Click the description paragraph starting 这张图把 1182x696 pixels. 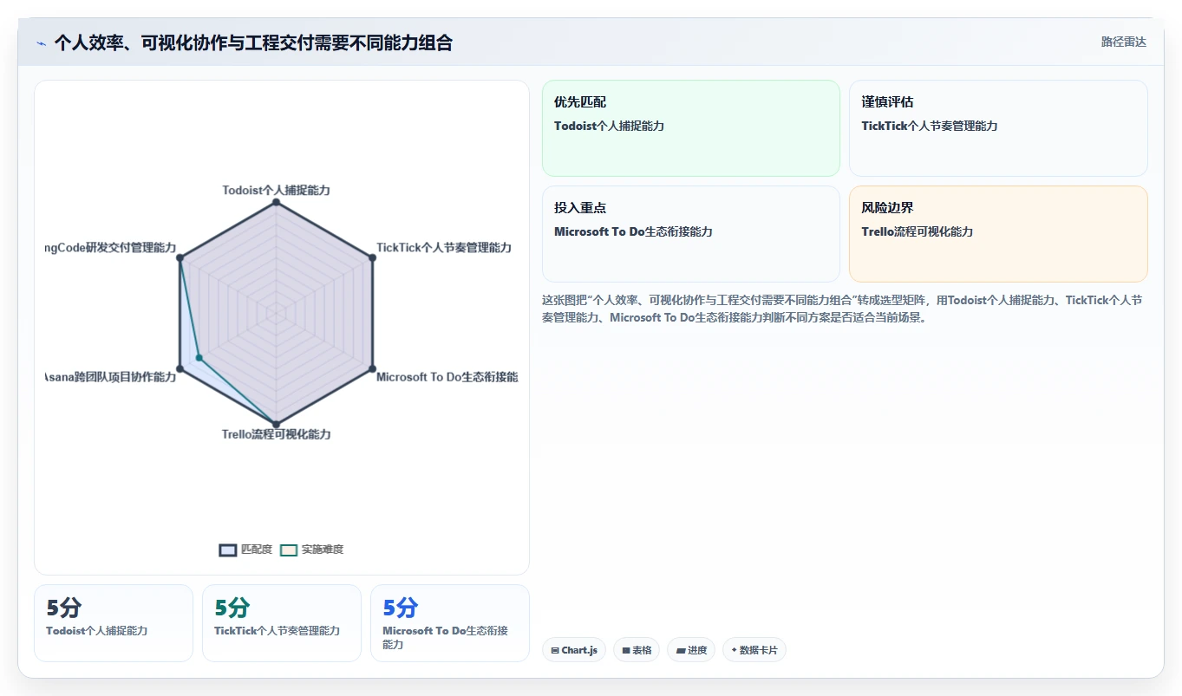(842, 309)
